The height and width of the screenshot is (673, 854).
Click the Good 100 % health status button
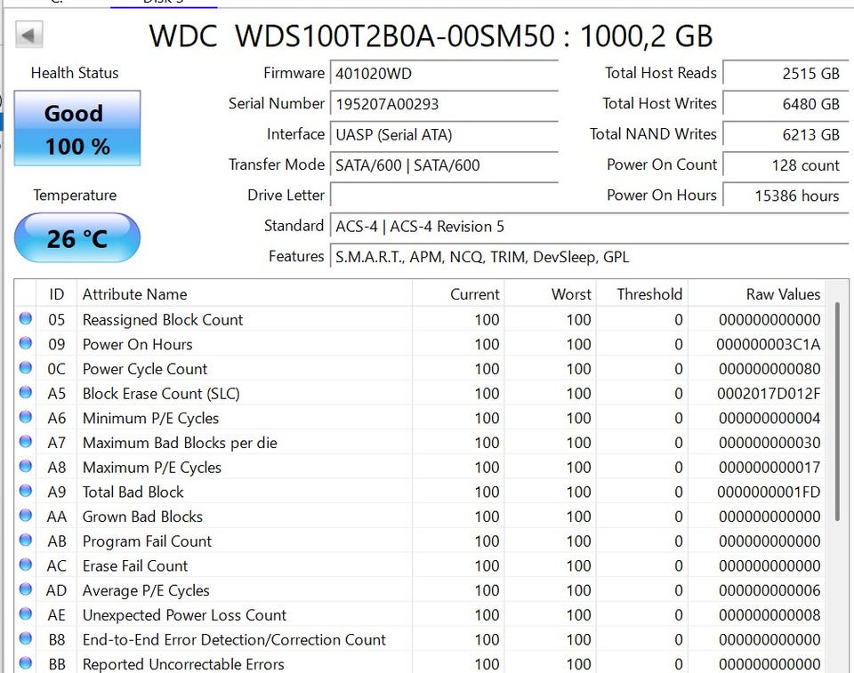(77, 129)
